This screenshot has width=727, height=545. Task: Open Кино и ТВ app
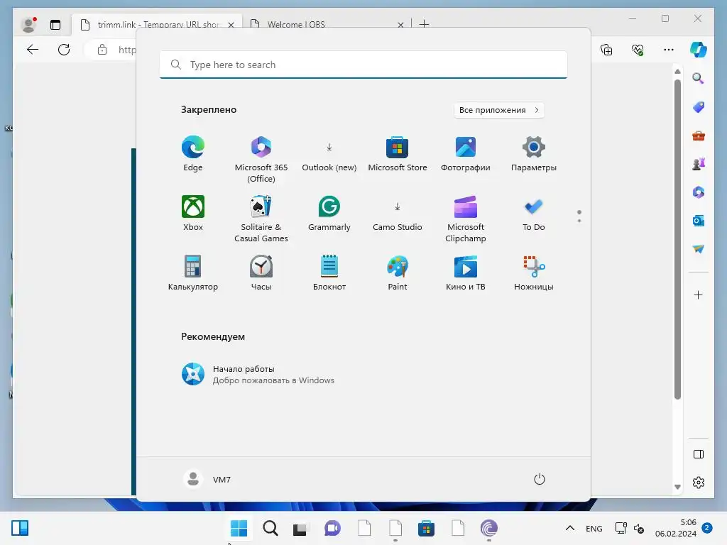(x=466, y=273)
